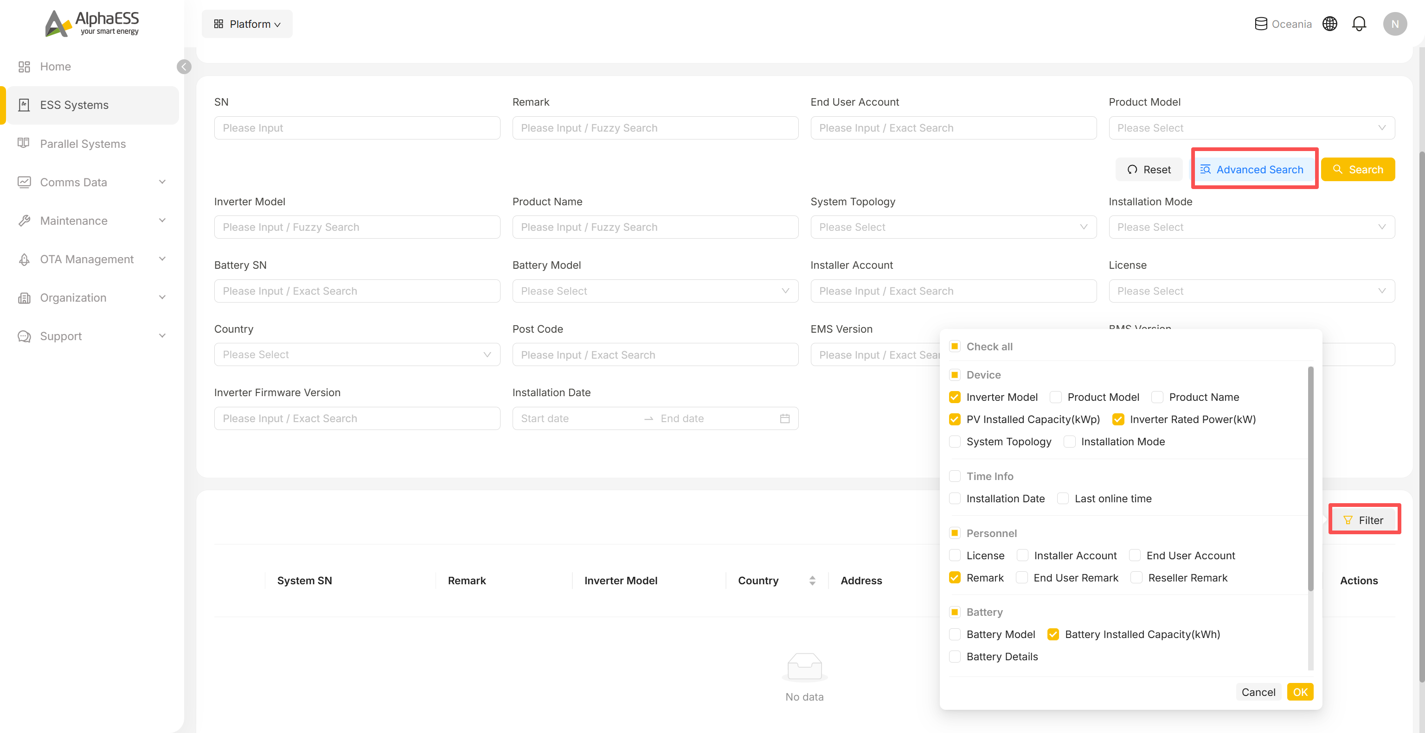This screenshot has width=1425, height=733.
Task: Open the System Topology dropdown
Action: 953,227
